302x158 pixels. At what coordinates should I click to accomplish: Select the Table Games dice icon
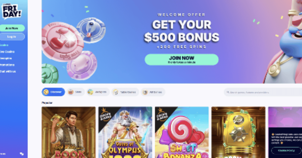[x=116, y=92]
